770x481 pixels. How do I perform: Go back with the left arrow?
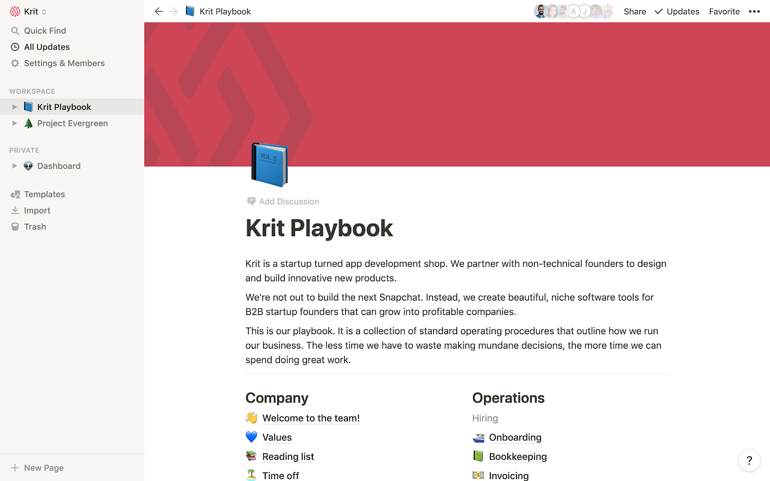159,12
